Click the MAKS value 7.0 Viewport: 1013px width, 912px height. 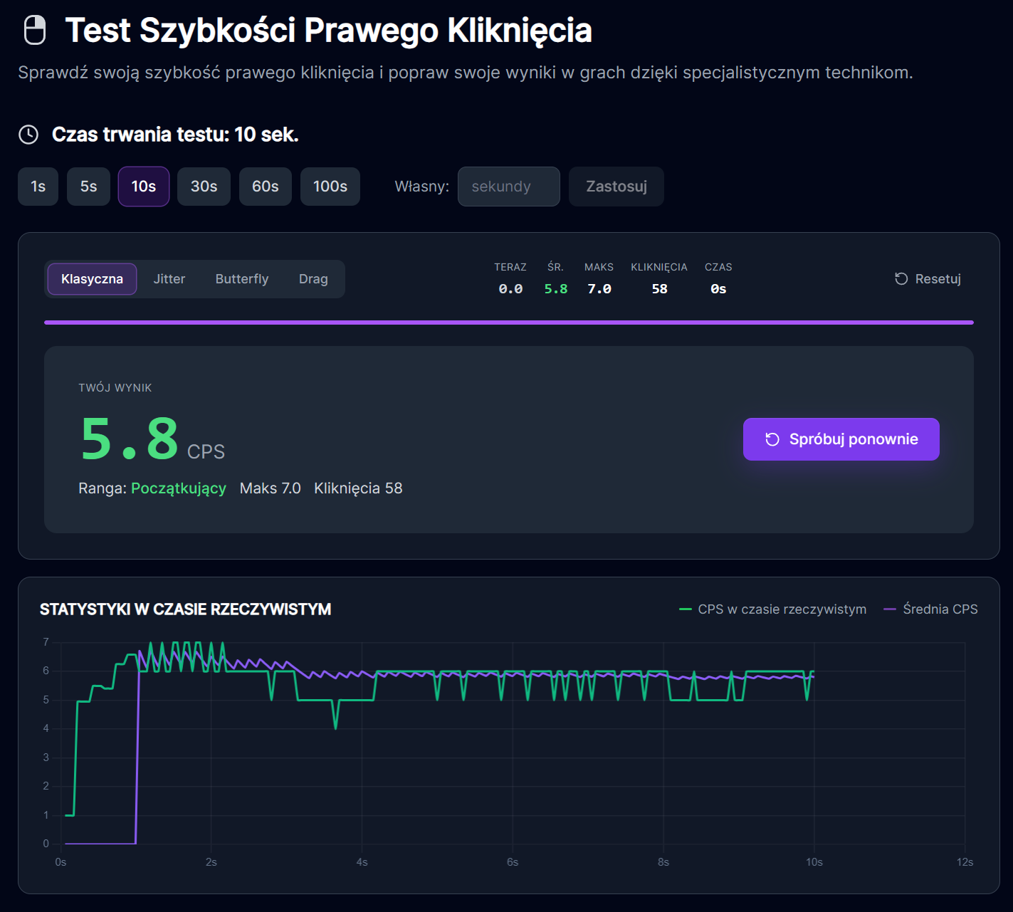599,289
